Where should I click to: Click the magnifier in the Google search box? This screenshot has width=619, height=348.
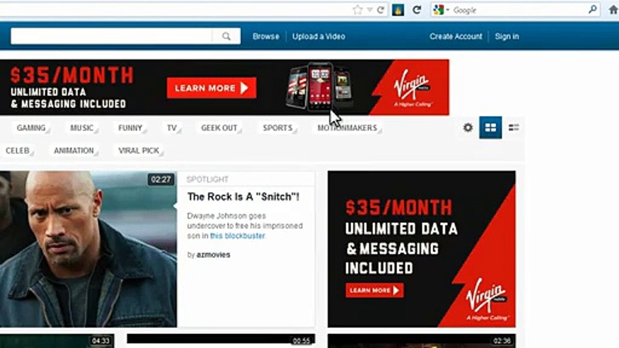(x=592, y=10)
